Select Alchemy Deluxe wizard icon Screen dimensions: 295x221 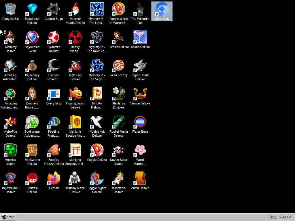tap(11, 37)
